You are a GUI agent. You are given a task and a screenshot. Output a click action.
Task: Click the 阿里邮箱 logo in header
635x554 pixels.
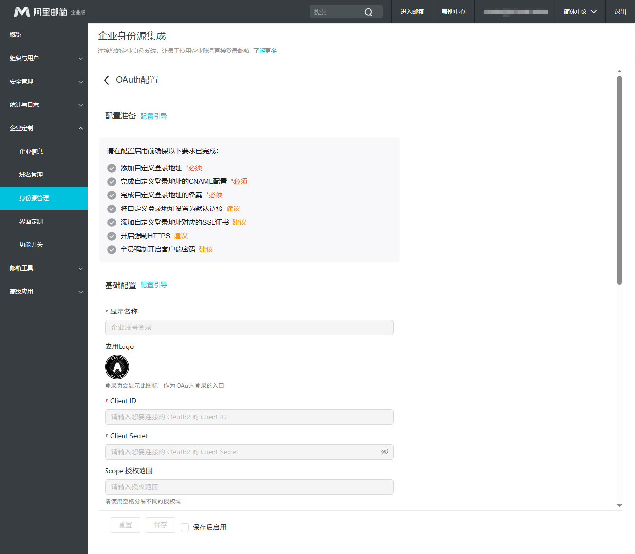pyautogui.click(x=41, y=12)
